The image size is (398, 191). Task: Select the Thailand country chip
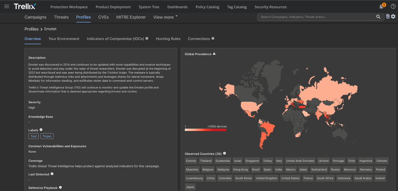coord(206,161)
